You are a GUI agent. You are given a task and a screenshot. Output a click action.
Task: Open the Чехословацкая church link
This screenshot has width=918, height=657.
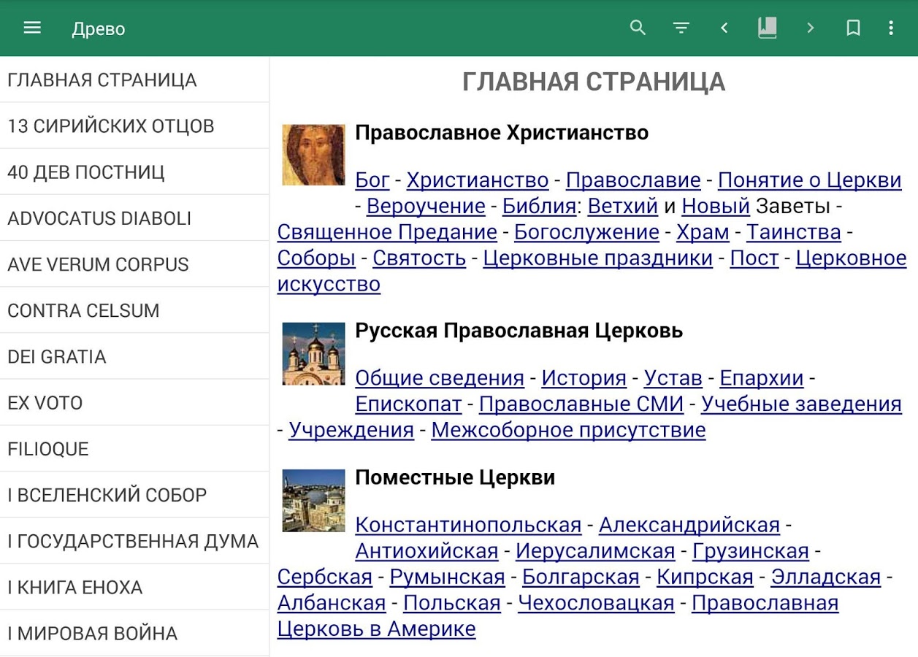point(596,603)
